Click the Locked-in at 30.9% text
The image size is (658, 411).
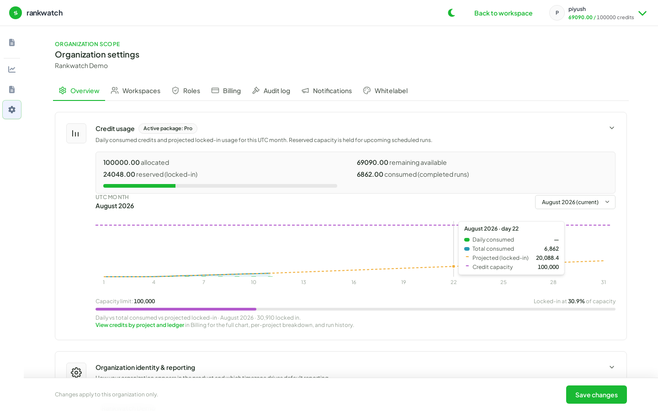(x=574, y=301)
